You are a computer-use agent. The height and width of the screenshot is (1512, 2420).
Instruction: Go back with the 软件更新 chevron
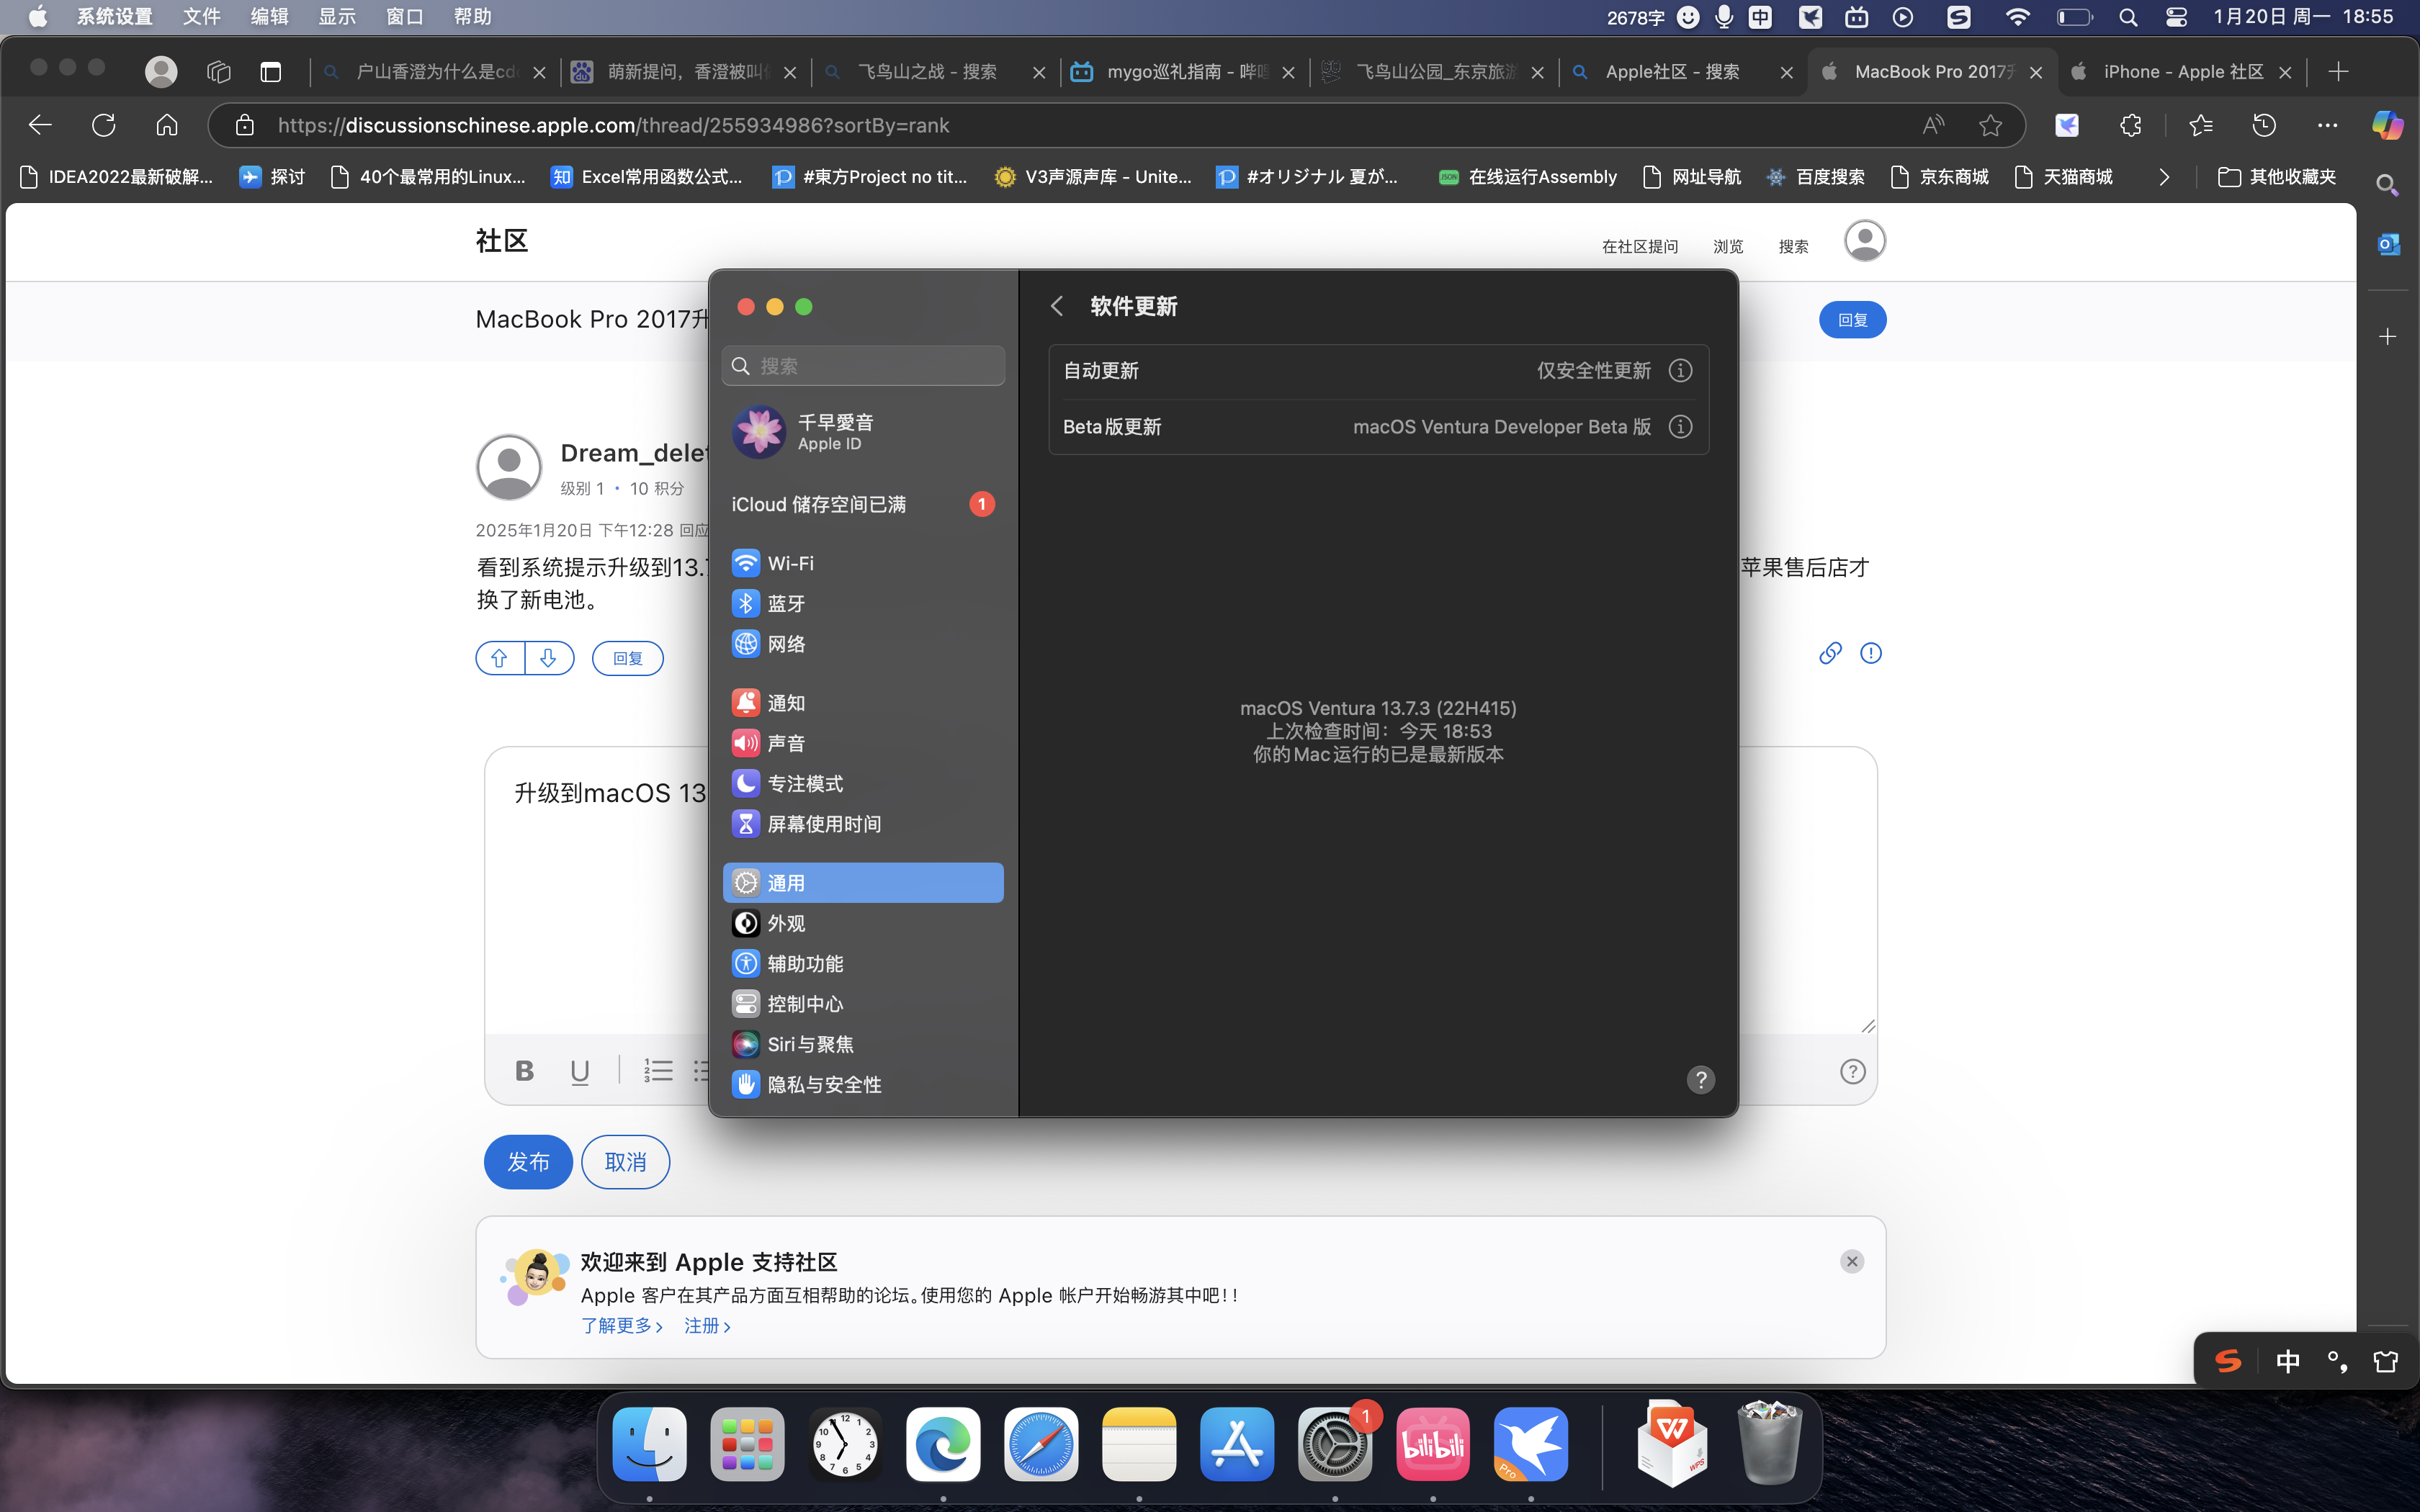[1057, 306]
